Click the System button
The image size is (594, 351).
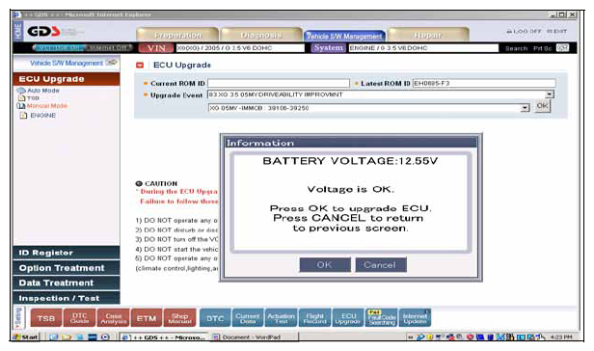point(329,48)
